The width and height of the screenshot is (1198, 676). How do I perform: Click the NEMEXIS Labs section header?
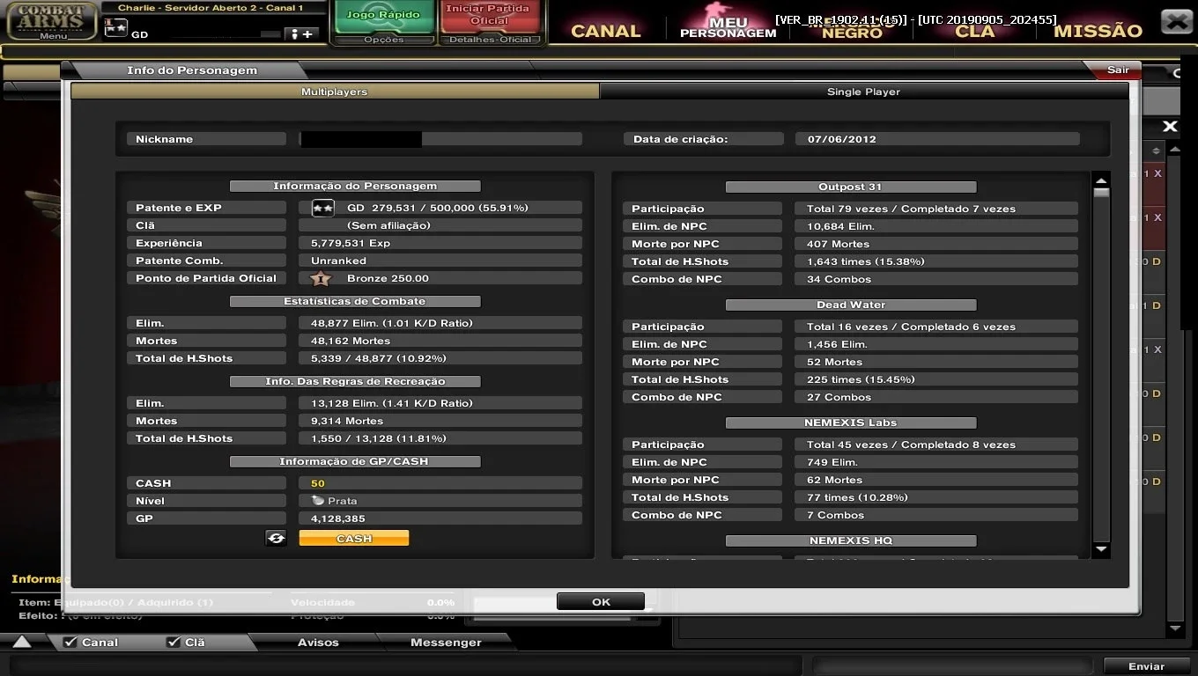850,422
